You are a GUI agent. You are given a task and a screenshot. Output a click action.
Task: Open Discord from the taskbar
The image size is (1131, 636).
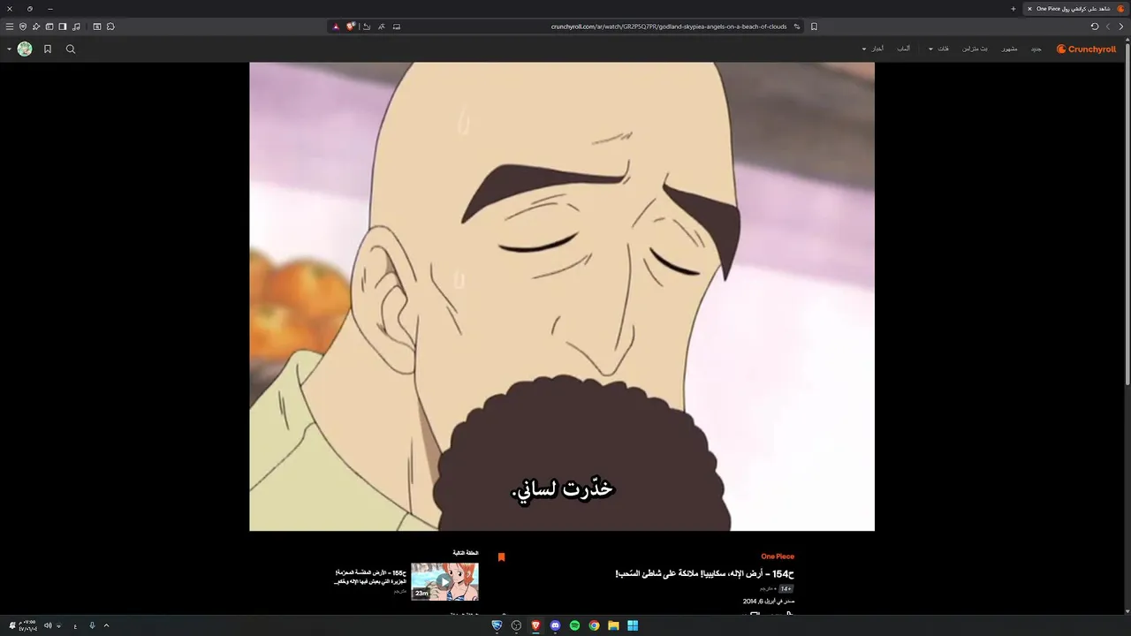click(555, 625)
